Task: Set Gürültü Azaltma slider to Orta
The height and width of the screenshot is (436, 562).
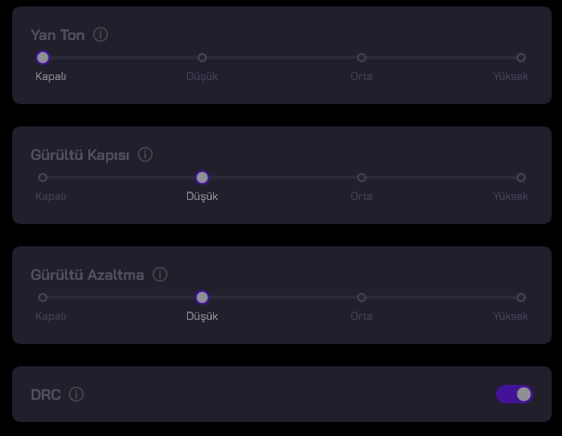Action: click(x=361, y=297)
